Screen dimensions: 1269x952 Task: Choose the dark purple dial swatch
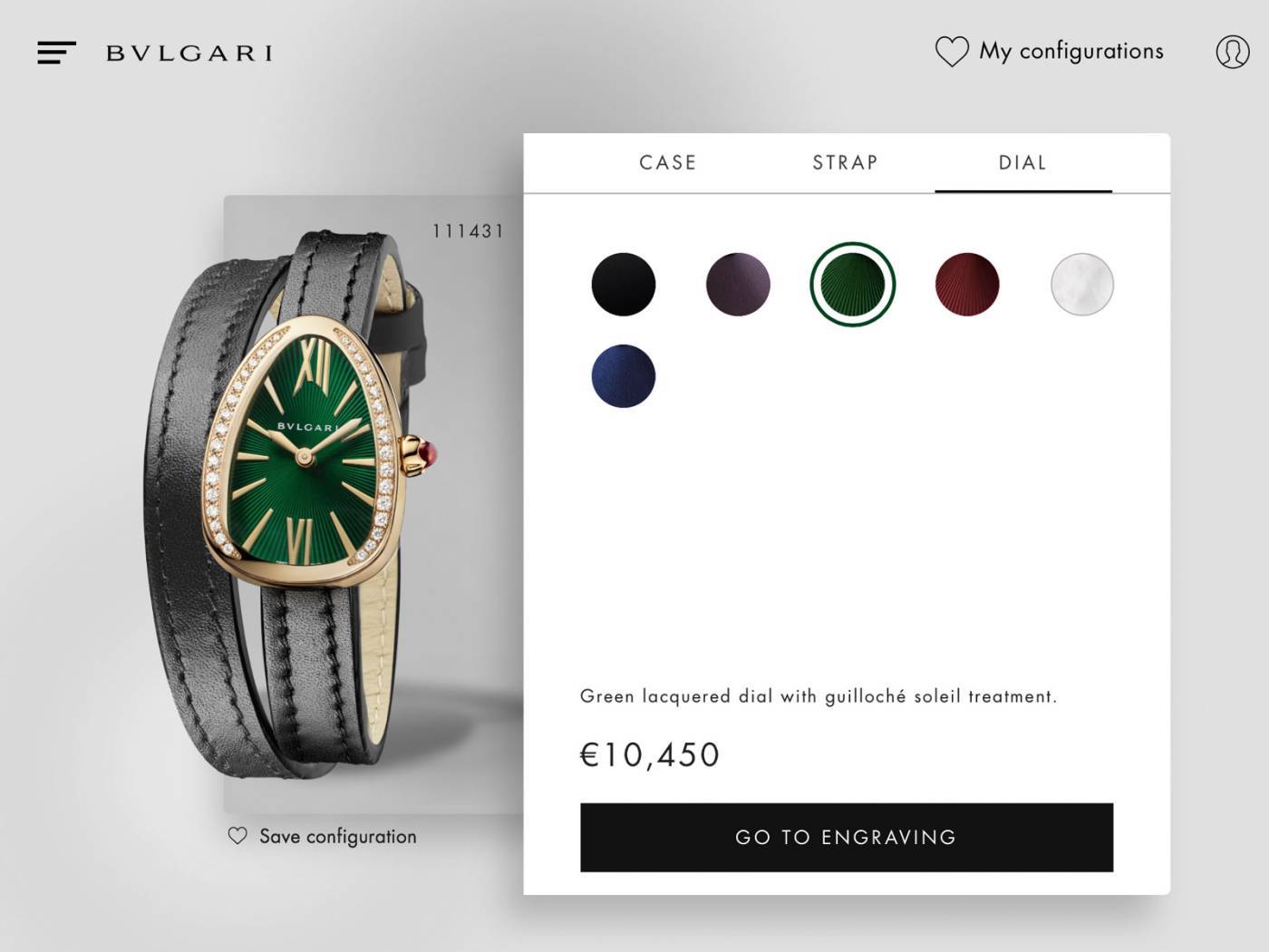pos(738,285)
